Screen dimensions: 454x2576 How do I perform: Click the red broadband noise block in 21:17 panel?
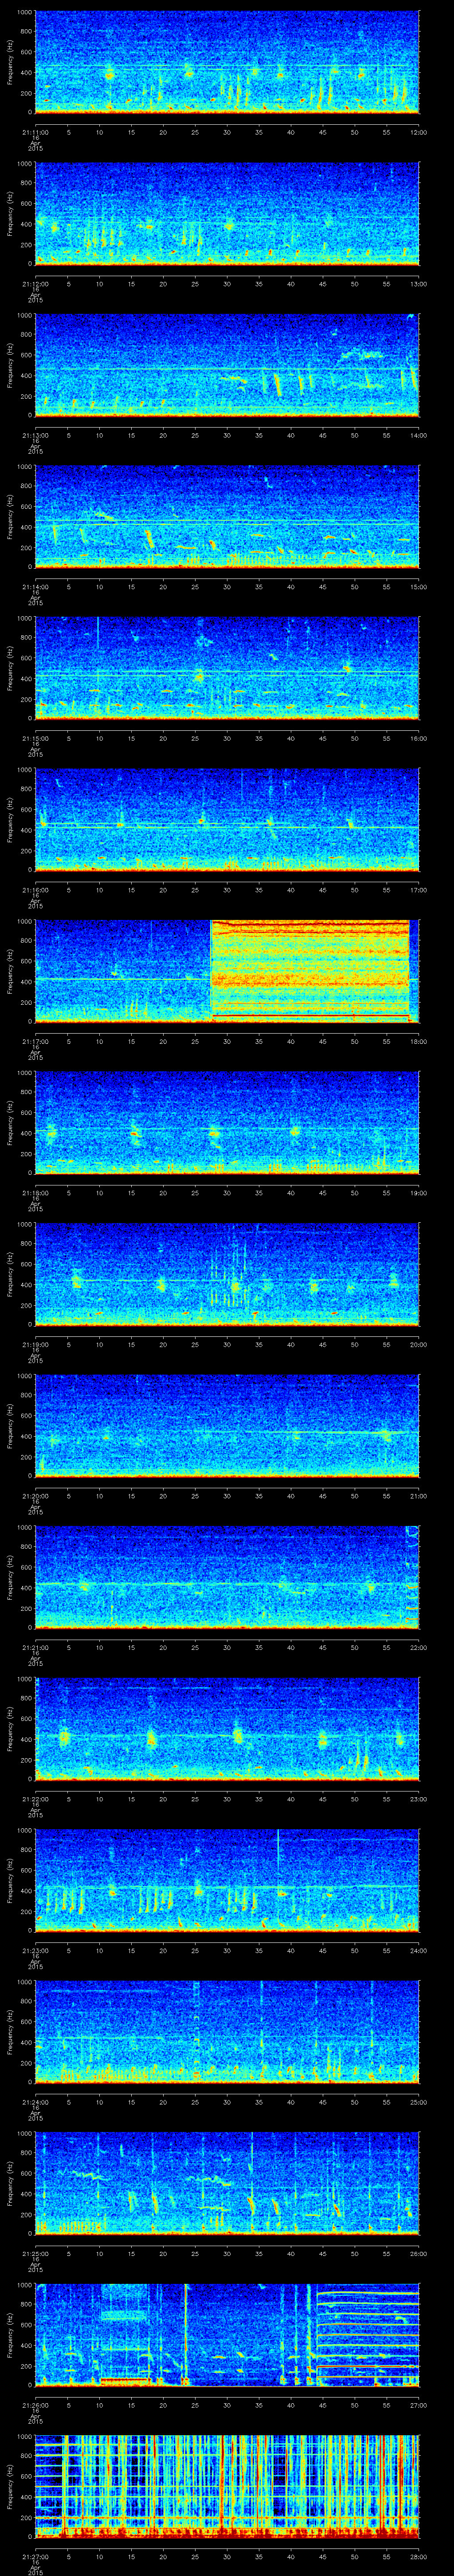point(310,970)
